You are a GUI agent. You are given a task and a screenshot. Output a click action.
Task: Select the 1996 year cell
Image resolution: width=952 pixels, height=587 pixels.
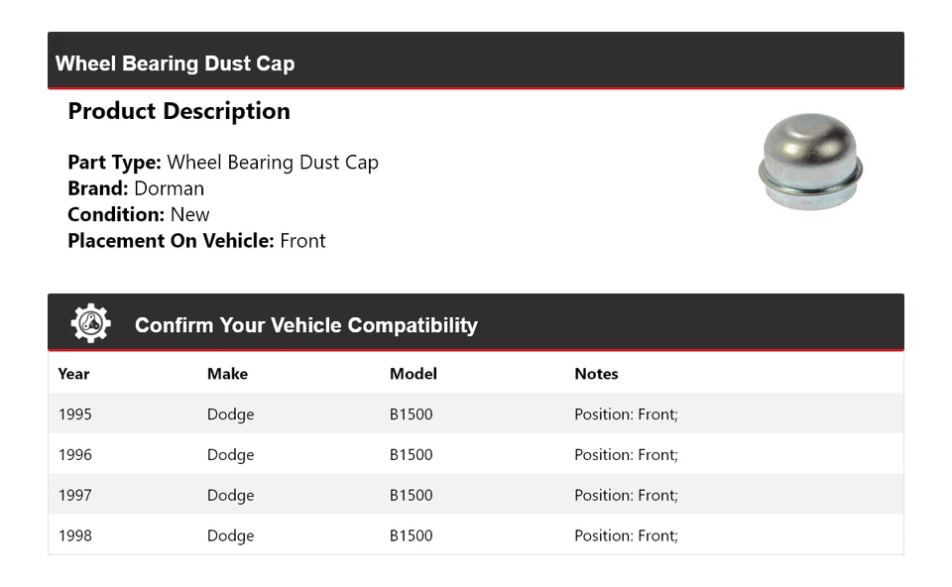74,455
